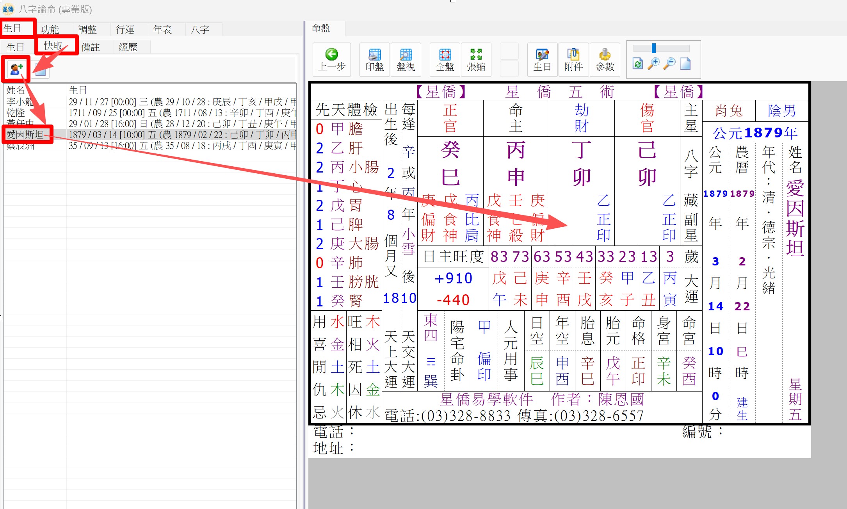Click the 上一步 back arrow button

tap(331, 59)
